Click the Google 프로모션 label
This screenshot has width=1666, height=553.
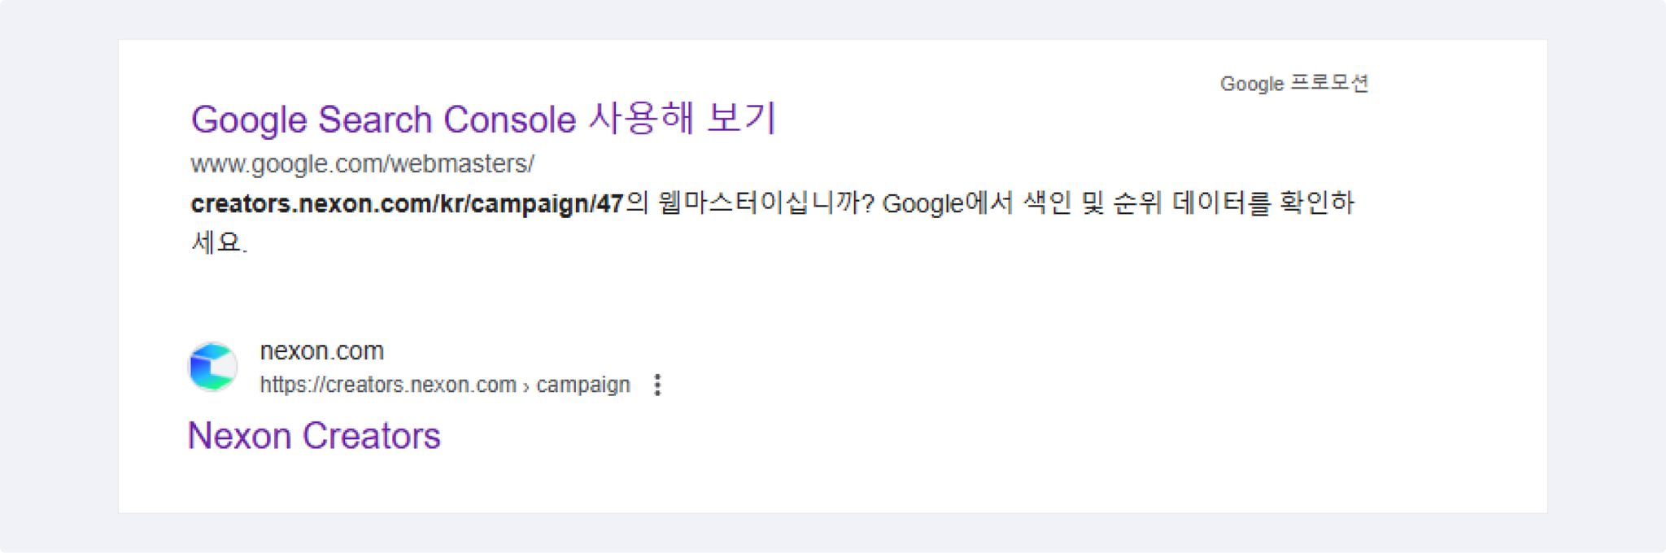coord(1294,83)
